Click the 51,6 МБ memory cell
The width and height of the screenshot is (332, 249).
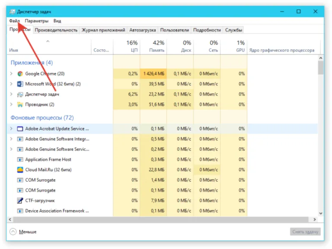pos(153,104)
